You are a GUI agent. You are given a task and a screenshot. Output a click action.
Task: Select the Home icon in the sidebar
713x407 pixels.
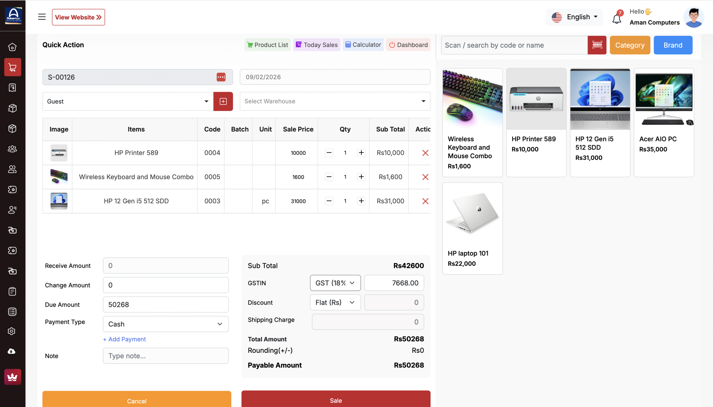tap(13, 47)
